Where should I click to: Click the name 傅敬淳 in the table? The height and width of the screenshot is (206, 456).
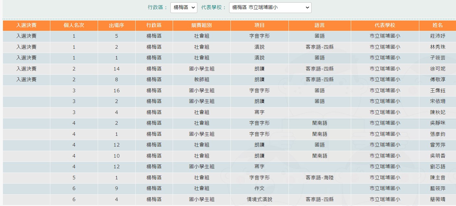point(438,80)
